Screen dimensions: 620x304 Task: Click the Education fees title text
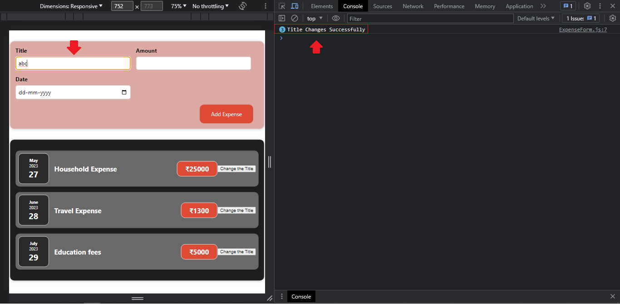pyautogui.click(x=78, y=252)
